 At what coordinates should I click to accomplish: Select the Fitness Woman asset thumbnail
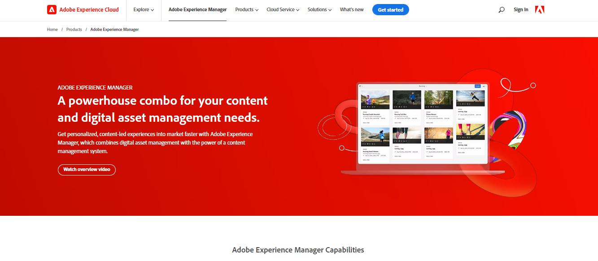438,98
